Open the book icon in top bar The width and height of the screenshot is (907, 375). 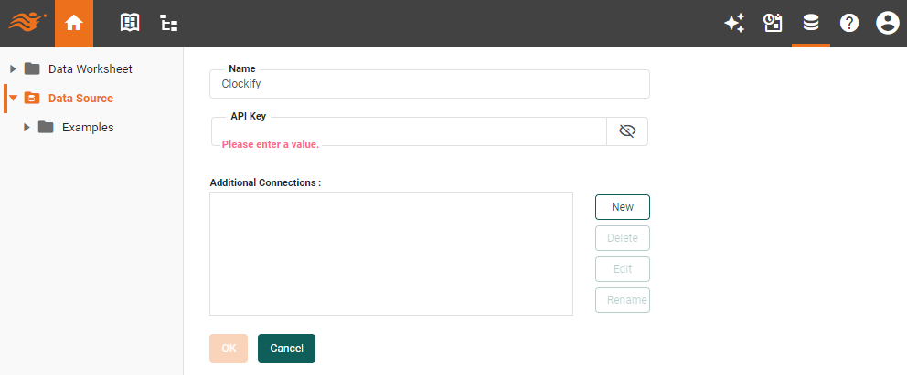tap(130, 24)
